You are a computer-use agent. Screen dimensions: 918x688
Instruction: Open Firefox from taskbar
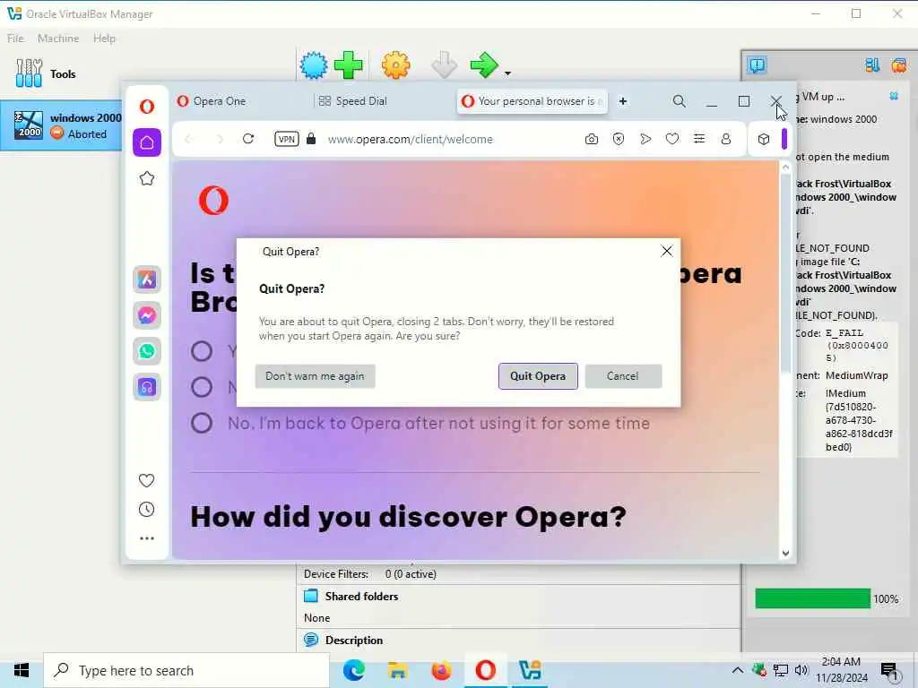click(441, 670)
